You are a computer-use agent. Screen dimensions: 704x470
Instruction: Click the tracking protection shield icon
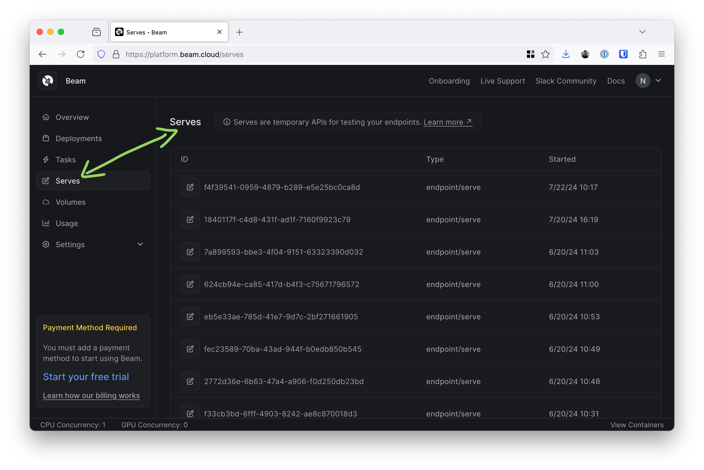point(101,54)
